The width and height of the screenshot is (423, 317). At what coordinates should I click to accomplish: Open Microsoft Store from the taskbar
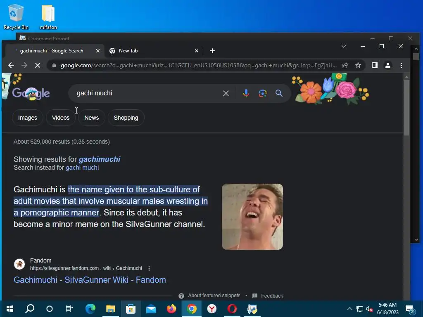(131, 309)
